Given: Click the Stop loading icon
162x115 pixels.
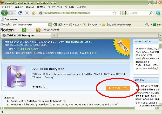Looking at the screenshot, I should [x=27, y=13].
